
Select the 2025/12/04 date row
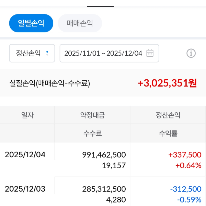click(25, 154)
